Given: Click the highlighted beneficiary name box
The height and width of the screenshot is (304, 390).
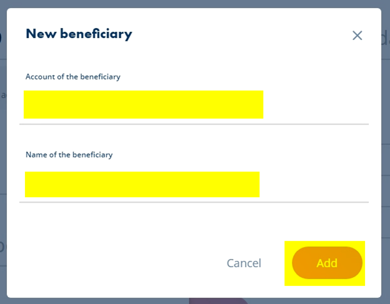Looking at the screenshot, I should point(142,185).
